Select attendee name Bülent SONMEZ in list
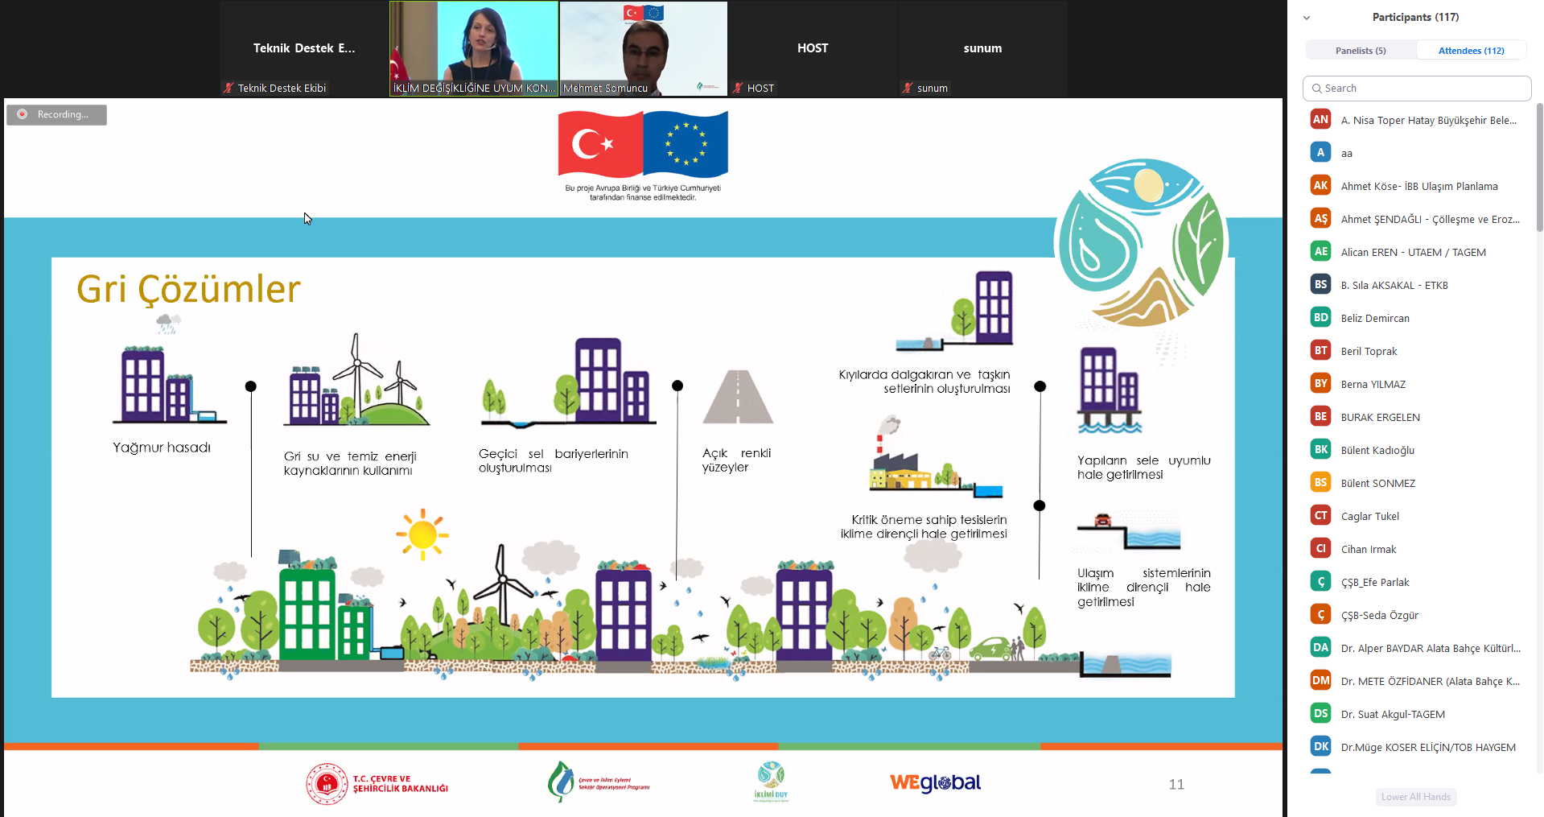The height and width of the screenshot is (817, 1544). pyautogui.click(x=1377, y=484)
